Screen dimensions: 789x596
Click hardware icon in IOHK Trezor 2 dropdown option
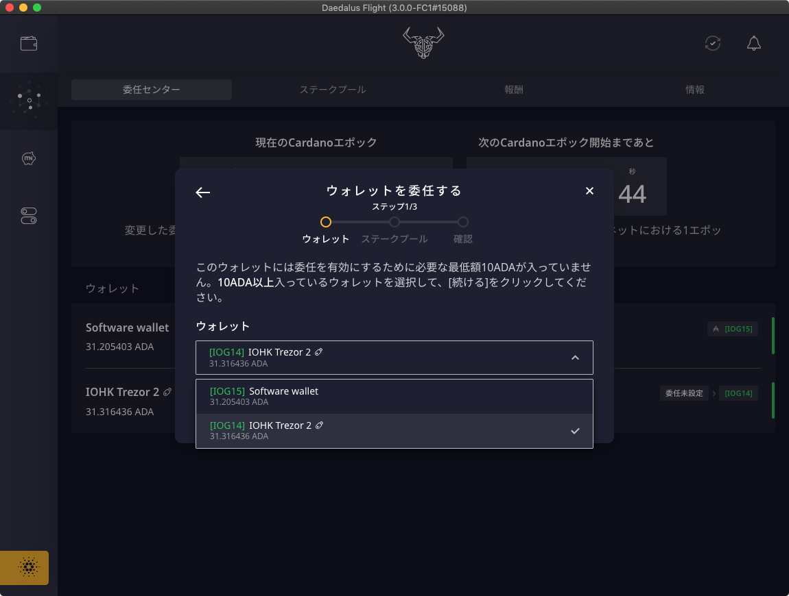click(x=319, y=425)
